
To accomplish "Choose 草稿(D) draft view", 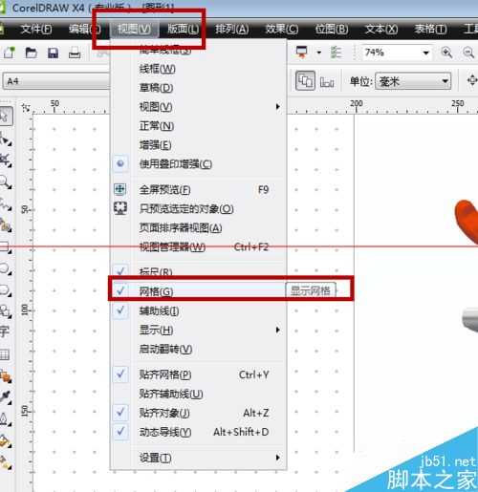I will point(198,88).
